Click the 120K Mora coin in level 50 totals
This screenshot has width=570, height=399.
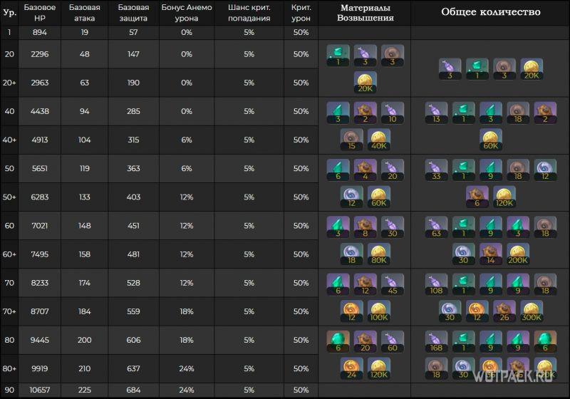point(504,197)
